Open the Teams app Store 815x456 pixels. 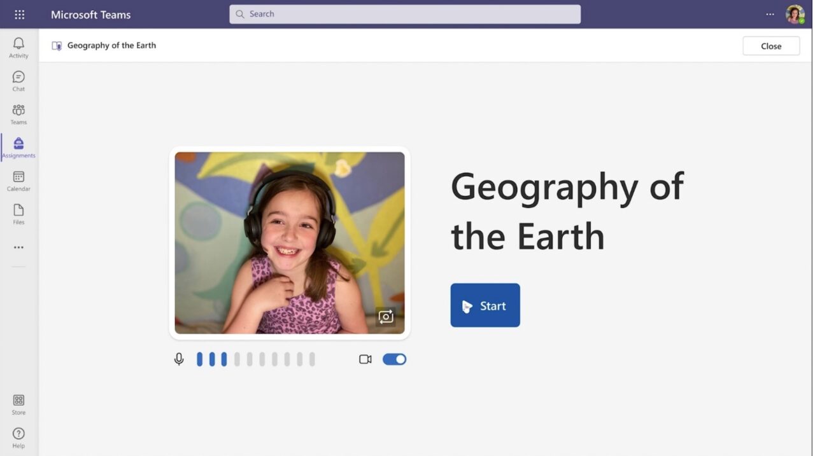coord(18,403)
